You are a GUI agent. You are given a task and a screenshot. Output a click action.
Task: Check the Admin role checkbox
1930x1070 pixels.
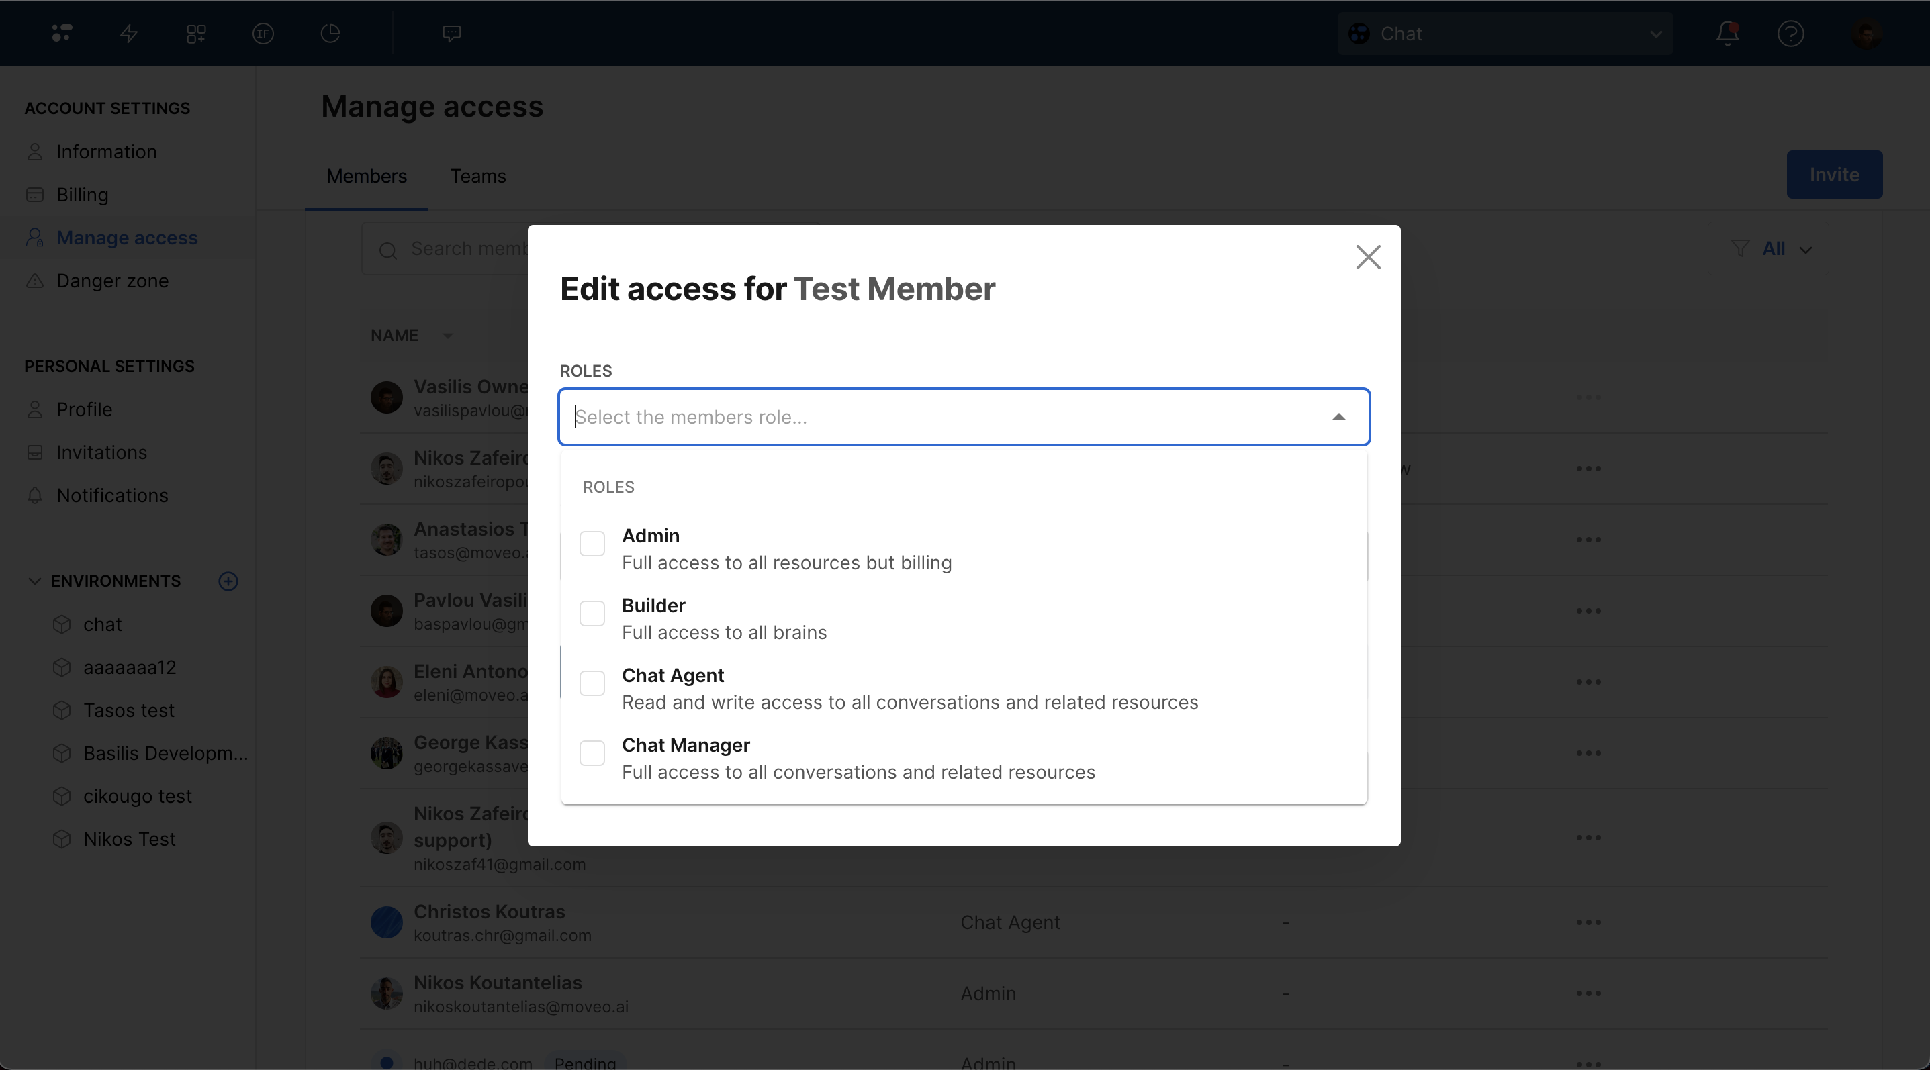pos(592,544)
